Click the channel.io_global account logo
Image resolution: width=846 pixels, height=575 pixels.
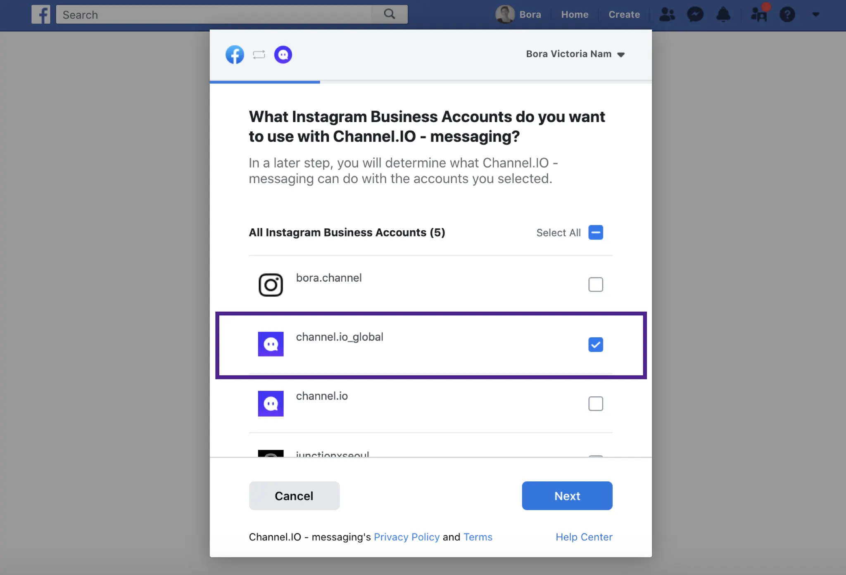click(271, 344)
